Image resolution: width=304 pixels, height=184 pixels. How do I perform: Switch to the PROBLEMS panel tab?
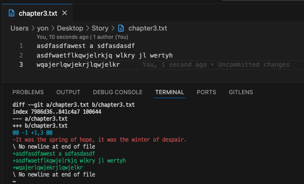[28, 92]
